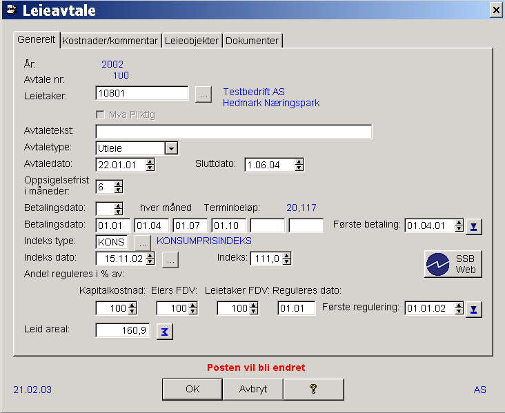Adjust the Avtaledato spinner arrows
The width and height of the screenshot is (505, 413).
pyautogui.click(x=150, y=165)
